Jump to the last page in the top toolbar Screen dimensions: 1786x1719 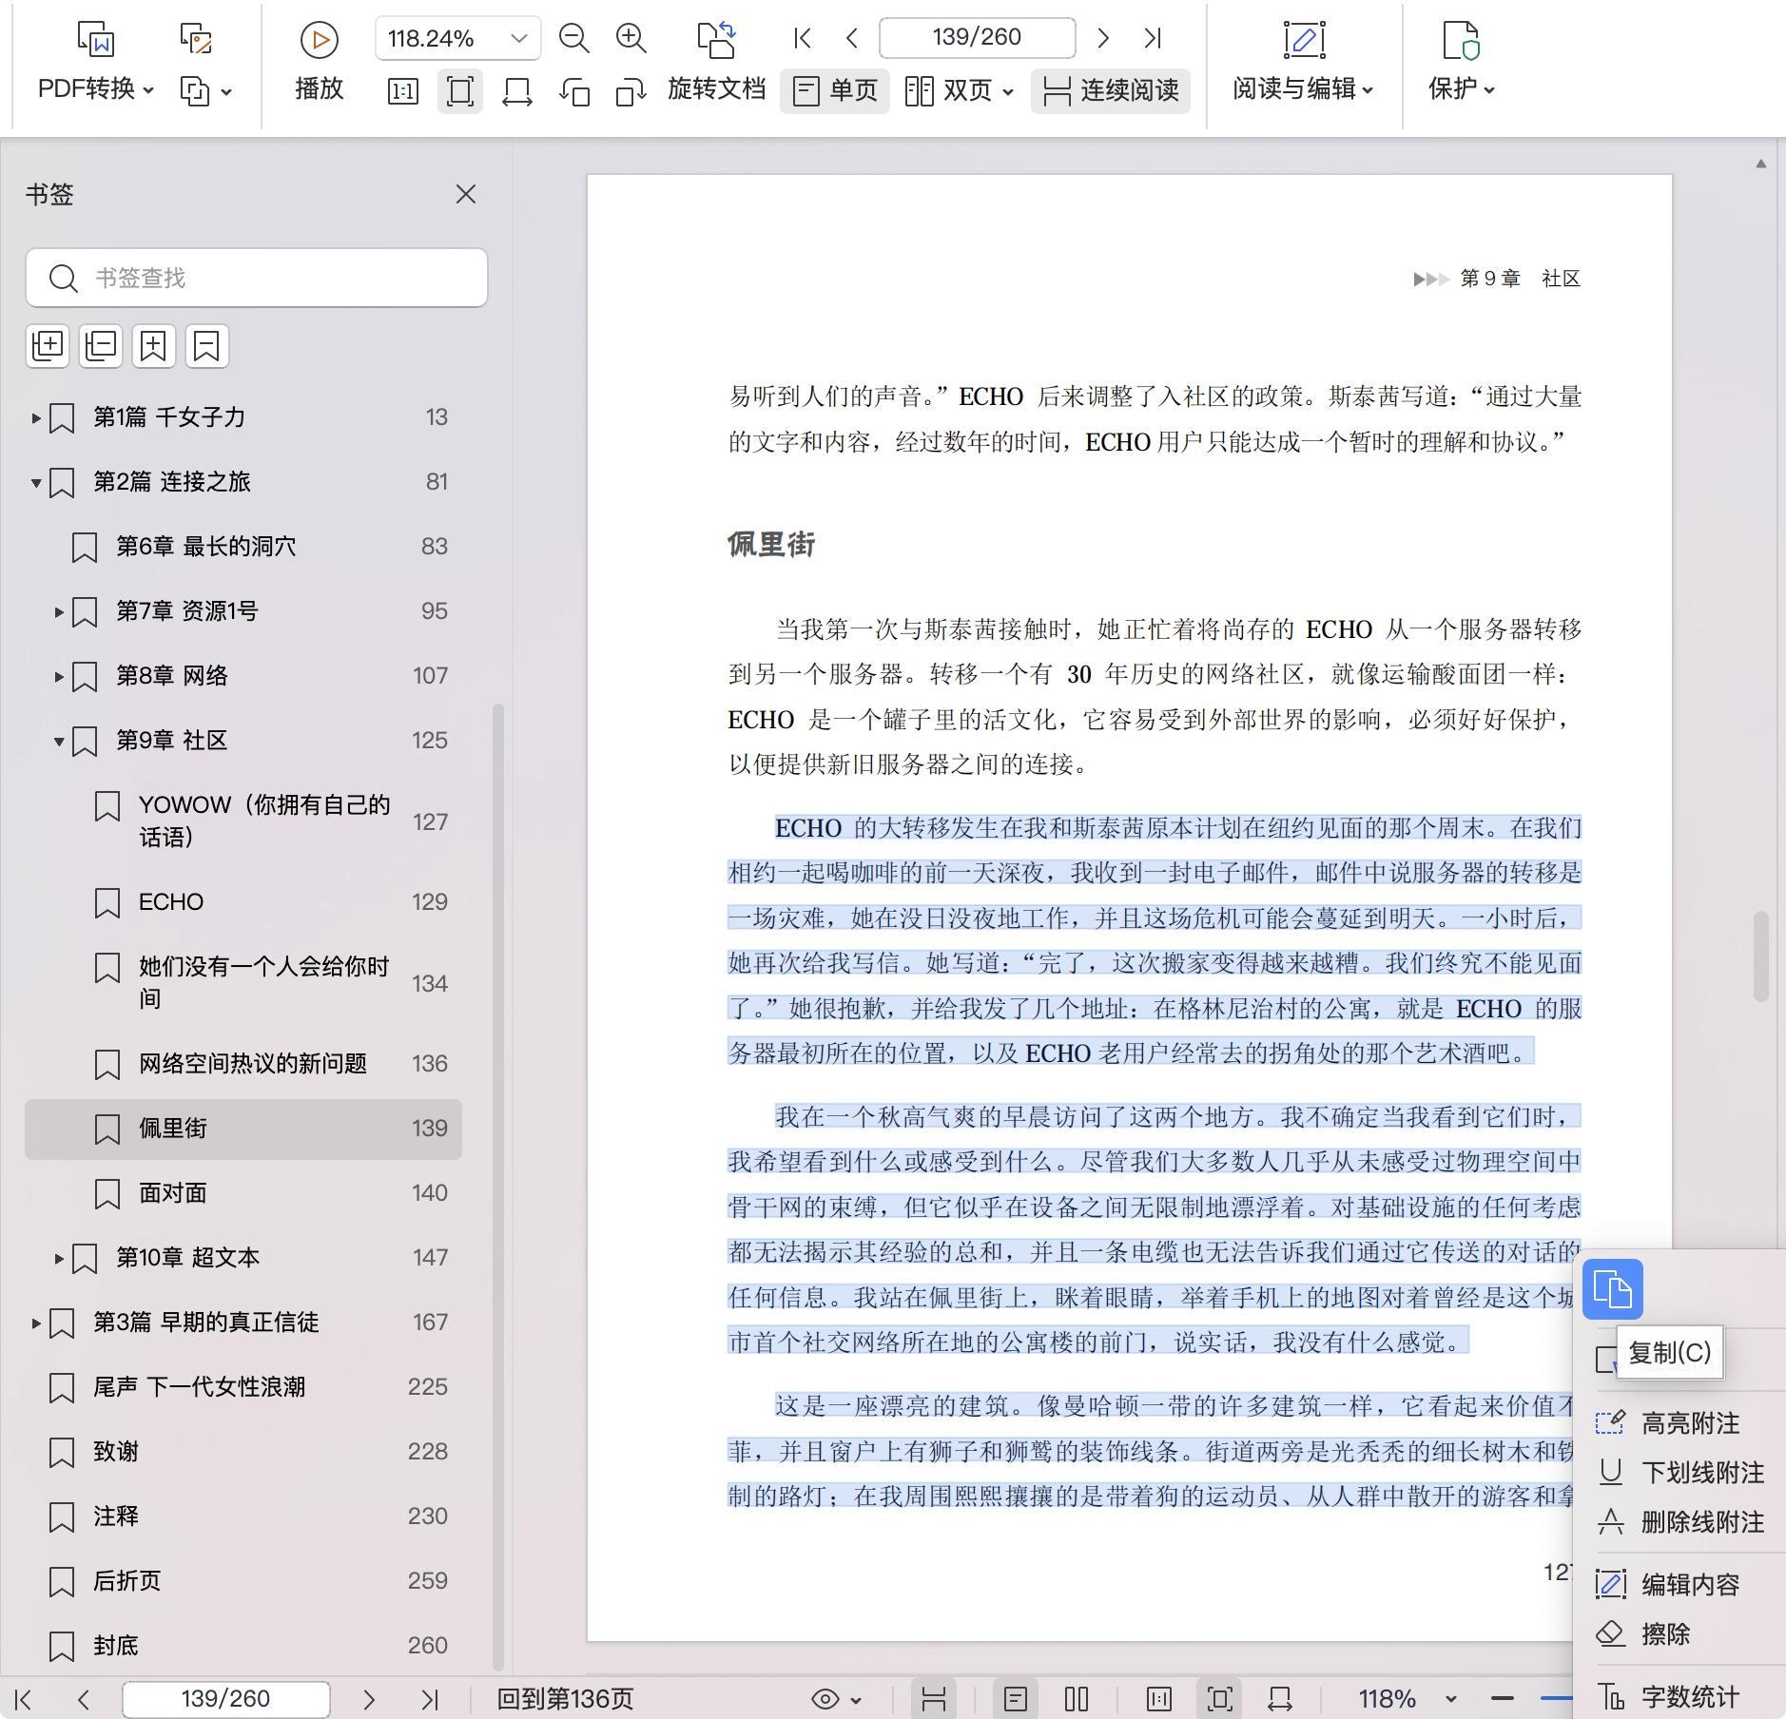point(1153,38)
